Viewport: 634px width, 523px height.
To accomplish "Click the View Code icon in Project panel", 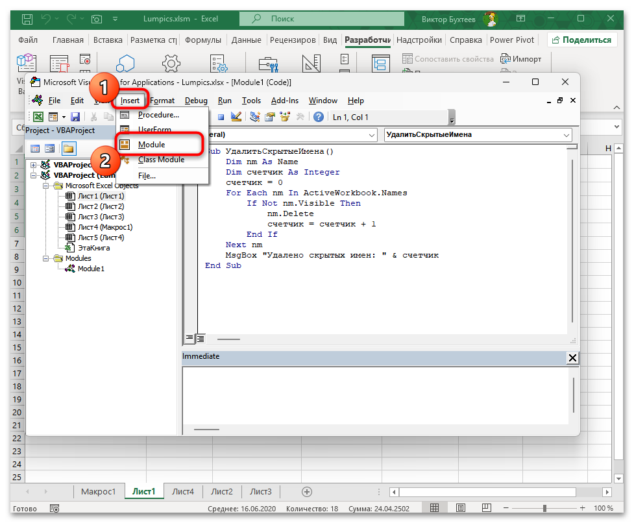I will pyautogui.click(x=35, y=149).
